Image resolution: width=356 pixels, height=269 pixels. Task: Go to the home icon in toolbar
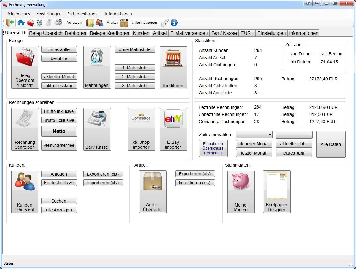21,23
